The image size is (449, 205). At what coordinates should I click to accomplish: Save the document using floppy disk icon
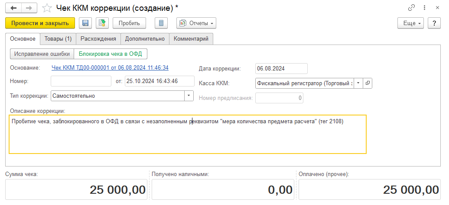point(85,23)
